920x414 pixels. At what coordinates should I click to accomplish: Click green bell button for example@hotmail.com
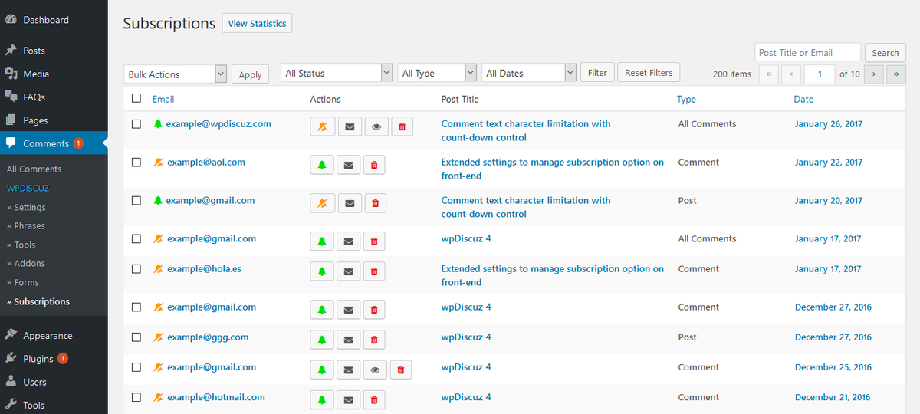click(322, 399)
